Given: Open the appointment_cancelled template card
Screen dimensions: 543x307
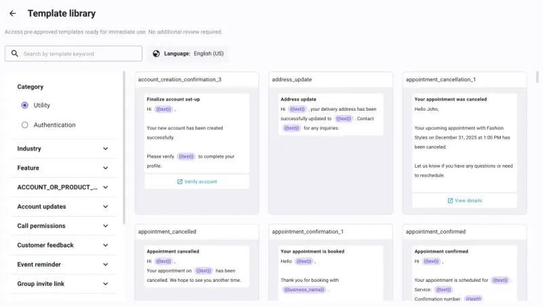Looking at the screenshot, I should coord(197,262).
